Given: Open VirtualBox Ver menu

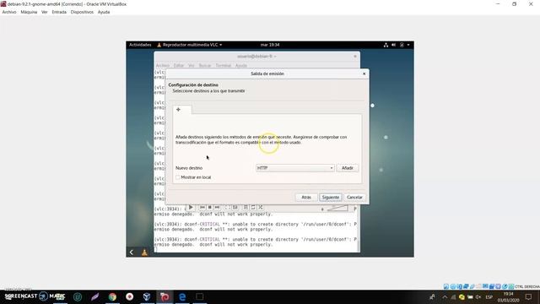Looking at the screenshot, I should coord(45,12).
